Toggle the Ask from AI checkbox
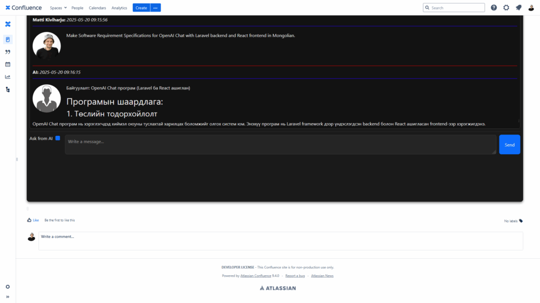540x303 pixels. coord(58,138)
